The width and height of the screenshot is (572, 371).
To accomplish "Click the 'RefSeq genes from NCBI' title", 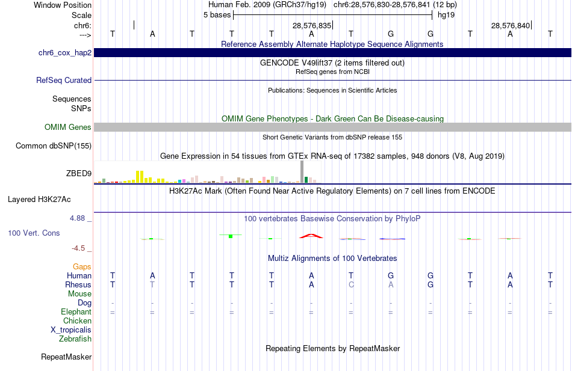I will pyautogui.click(x=332, y=72).
